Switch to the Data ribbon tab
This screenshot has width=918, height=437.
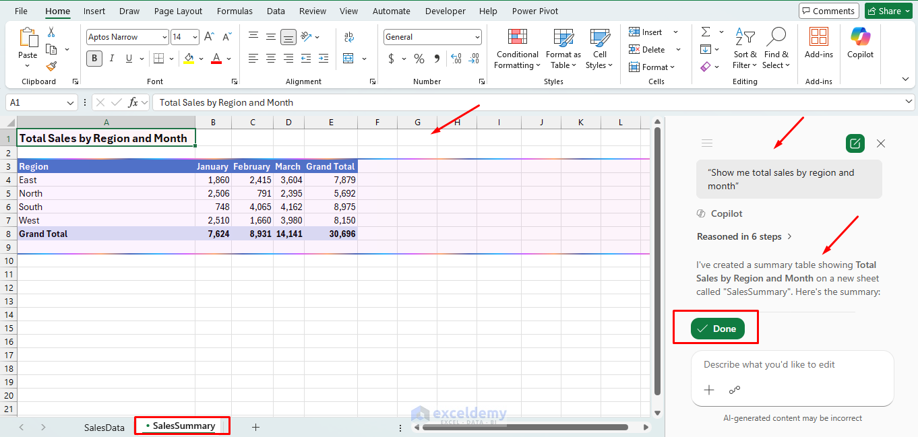276,11
